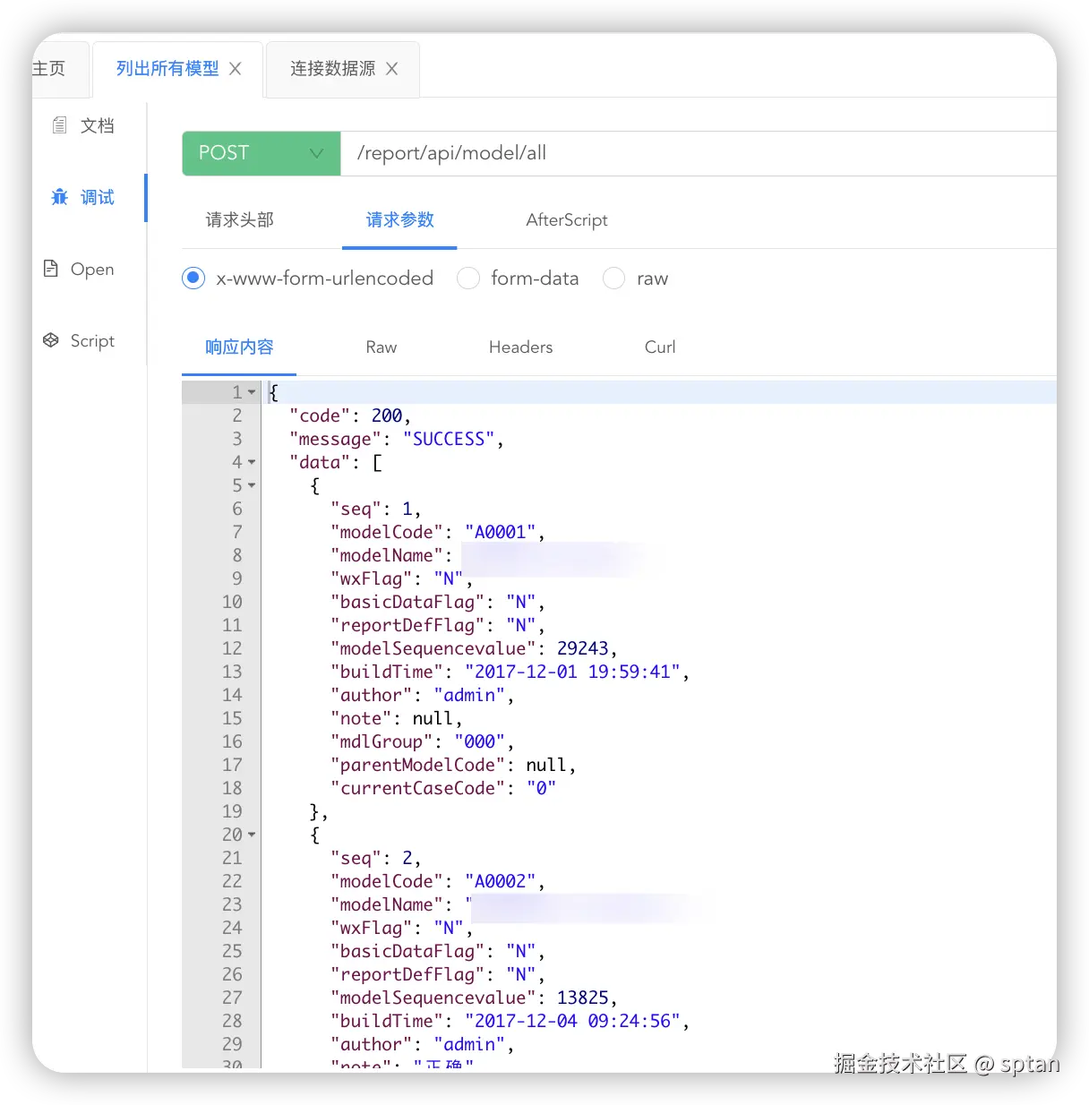Click the author "admin" on line 29
Viewport: 1089px width, 1105px height.
[x=469, y=1044]
